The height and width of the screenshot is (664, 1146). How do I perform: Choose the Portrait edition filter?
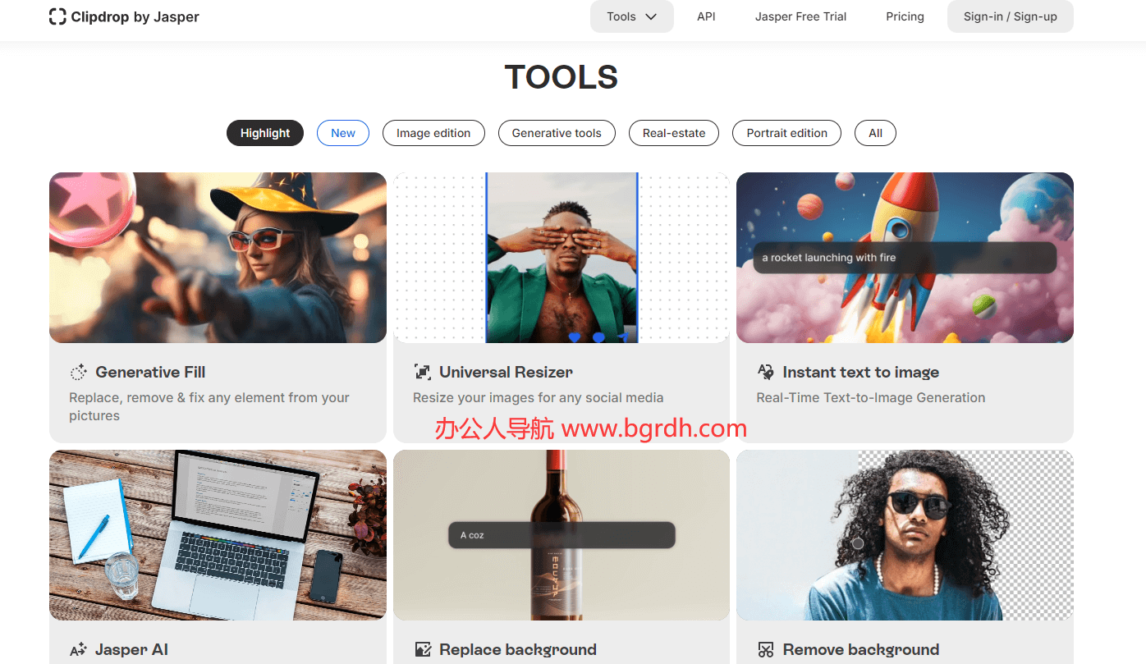786,133
